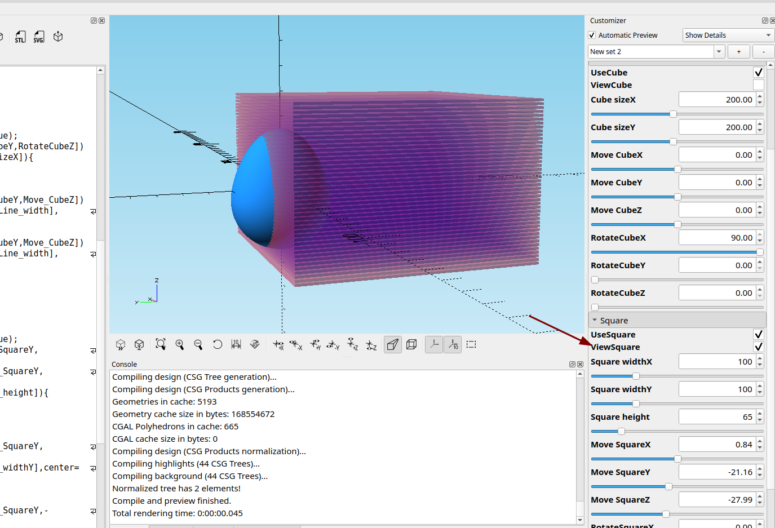Click the cube with up-arrow icon

pos(58,37)
